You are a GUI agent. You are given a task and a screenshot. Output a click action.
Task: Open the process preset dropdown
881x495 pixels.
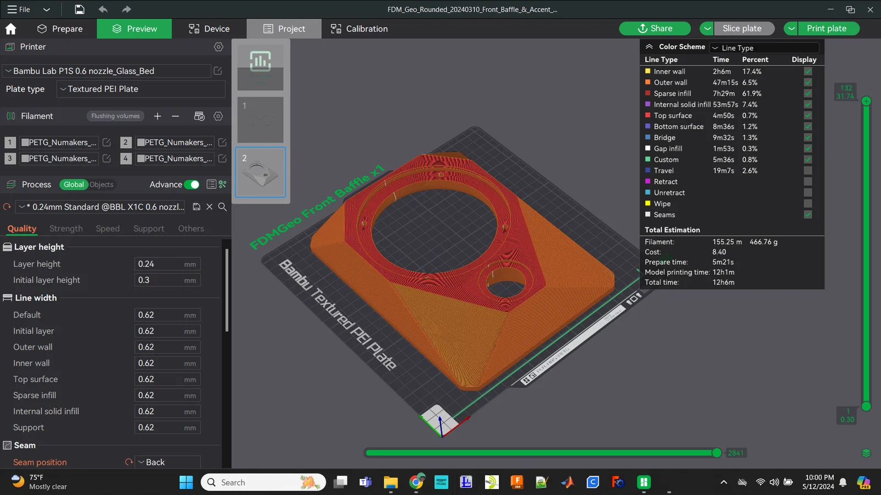coord(101,207)
